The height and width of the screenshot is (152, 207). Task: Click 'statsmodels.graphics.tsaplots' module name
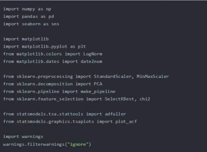[55, 122]
